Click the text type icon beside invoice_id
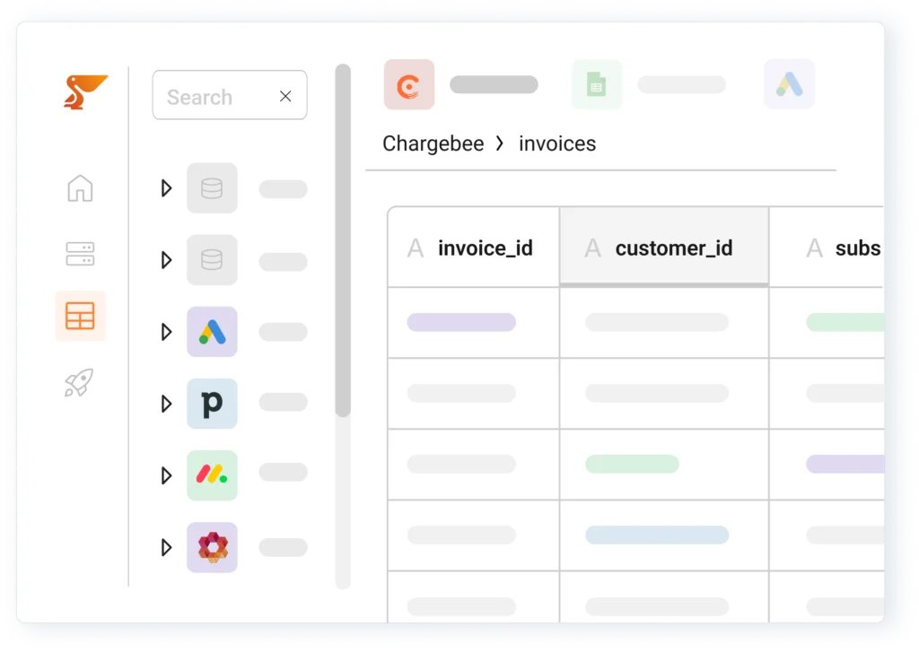919x652 pixels. coord(416,248)
